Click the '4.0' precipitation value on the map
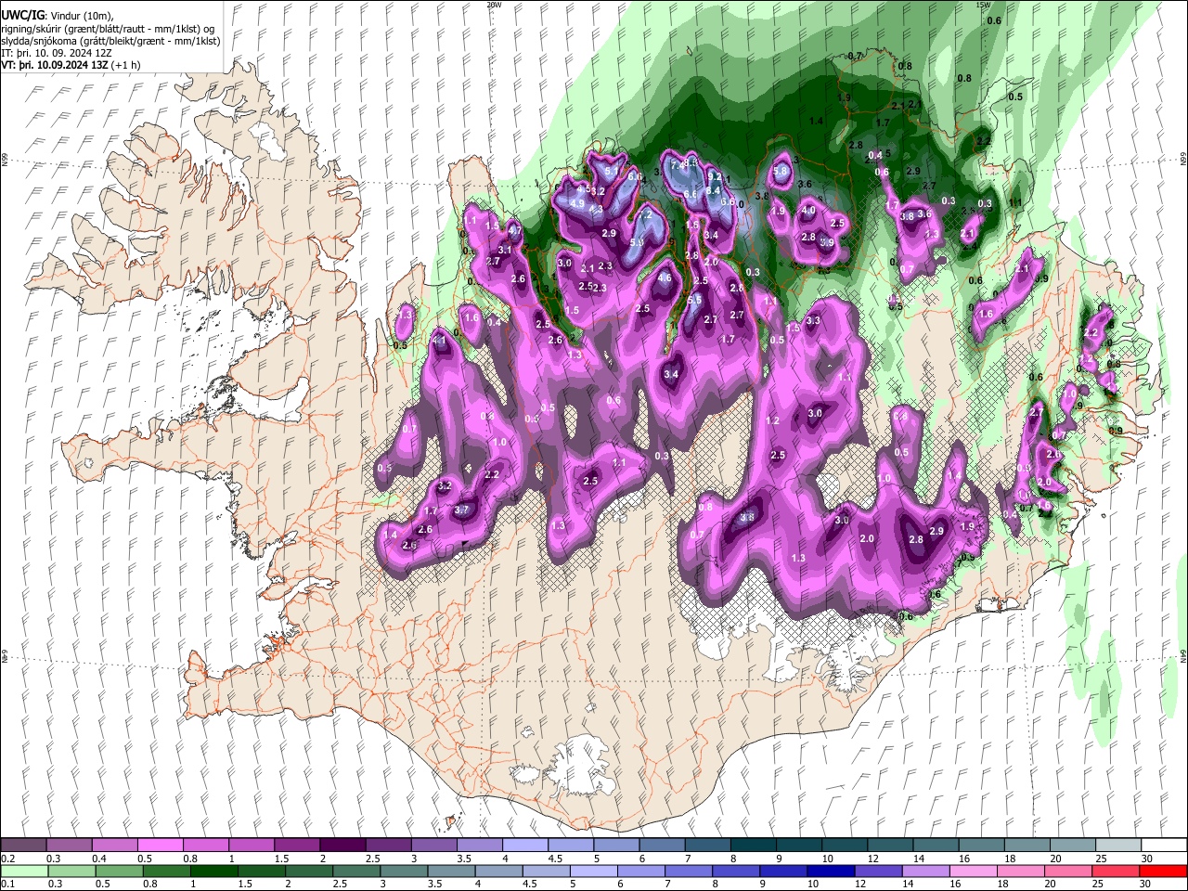The width and height of the screenshot is (1188, 891). [x=808, y=211]
